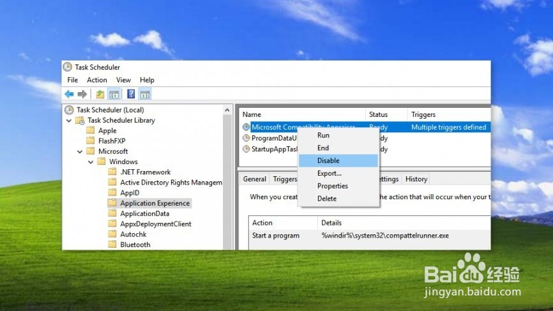Switch to the History tab
Viewport: 553px width, 311px height.
point(416,179)
